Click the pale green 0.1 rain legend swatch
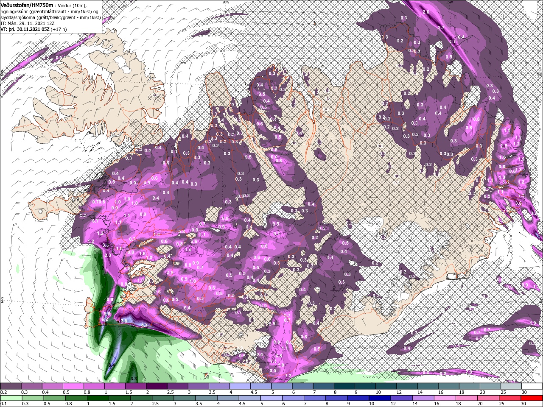Image resolution: width=543 pixels, height=407 pixels. tap(11, 398)
